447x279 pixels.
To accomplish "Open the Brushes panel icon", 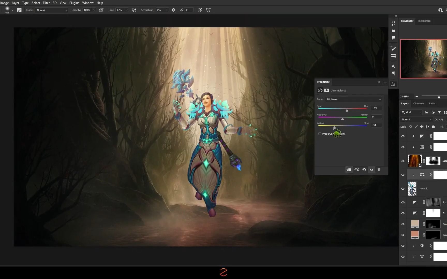I will pos(393,48).
